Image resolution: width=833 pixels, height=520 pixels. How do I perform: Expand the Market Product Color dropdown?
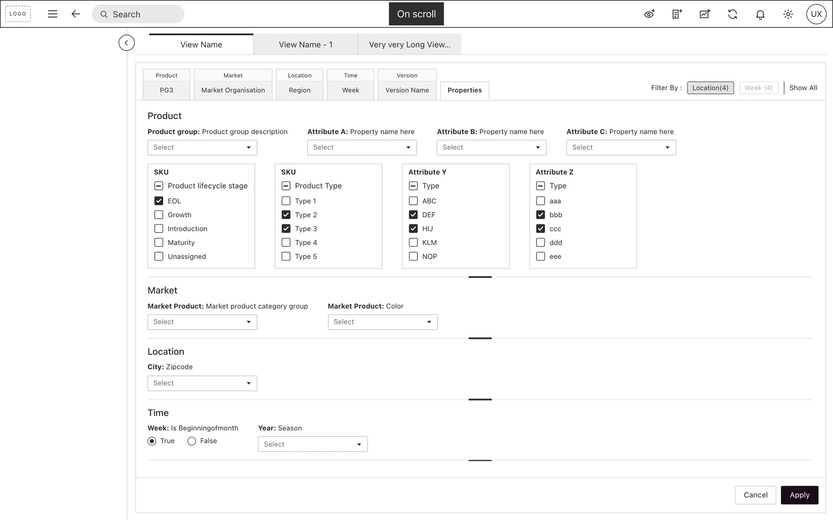click(x=383, y=322)
